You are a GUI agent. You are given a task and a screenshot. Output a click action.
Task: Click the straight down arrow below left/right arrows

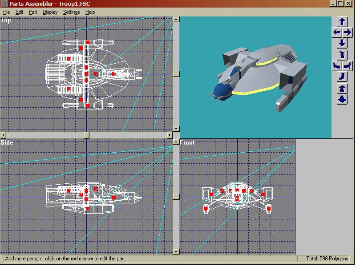pos(342,43)
